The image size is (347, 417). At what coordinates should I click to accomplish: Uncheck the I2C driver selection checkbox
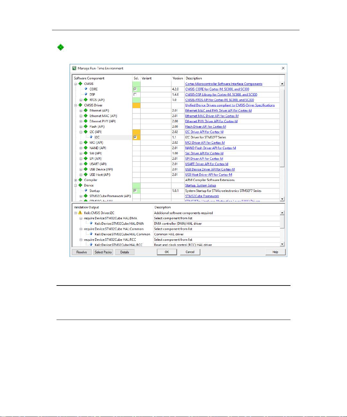click(135, 137)
